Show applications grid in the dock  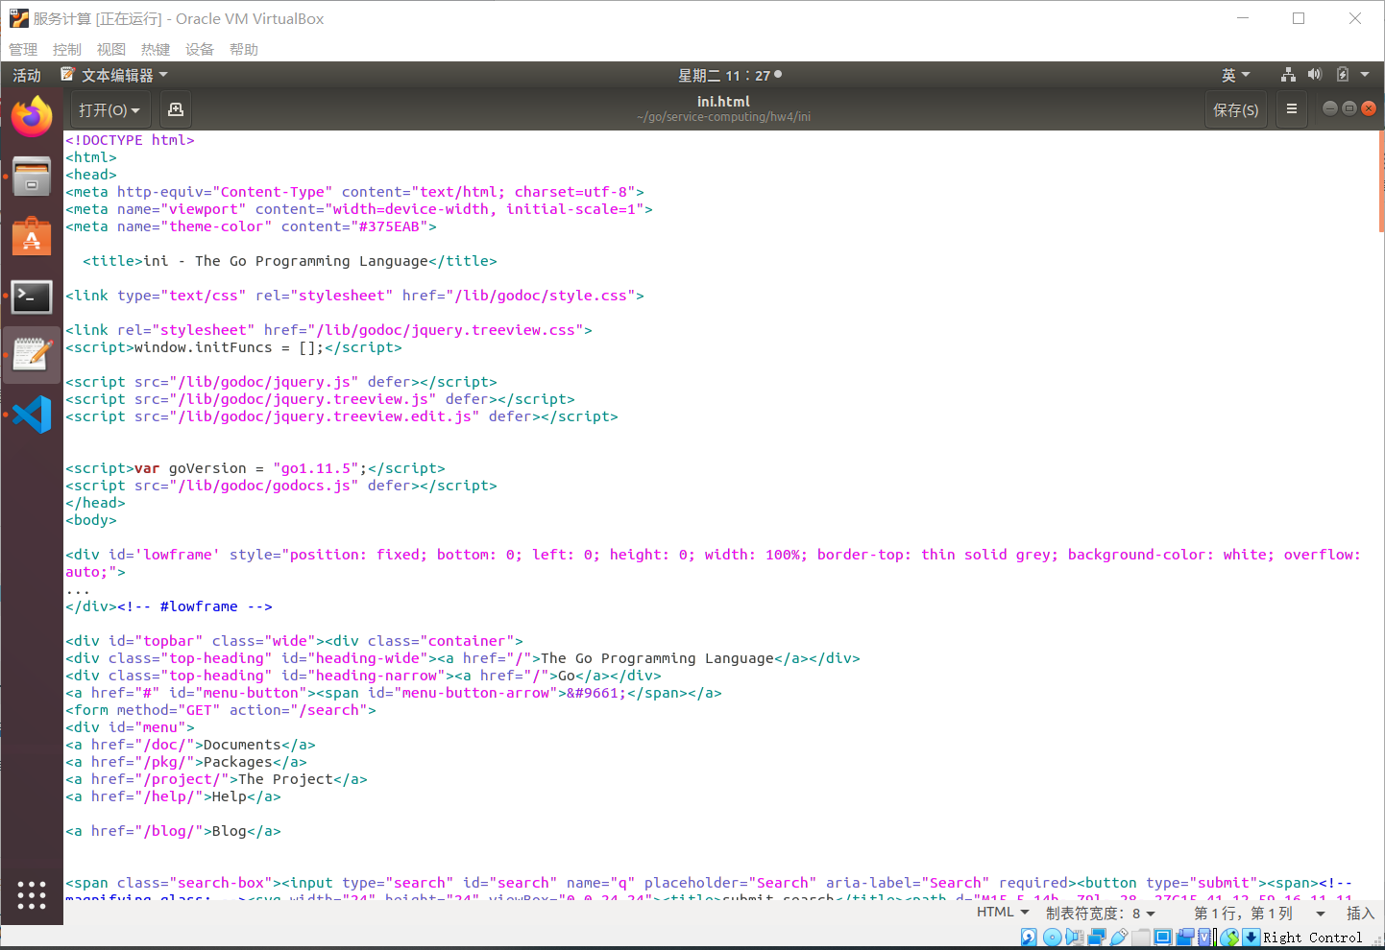pos(32,894)
